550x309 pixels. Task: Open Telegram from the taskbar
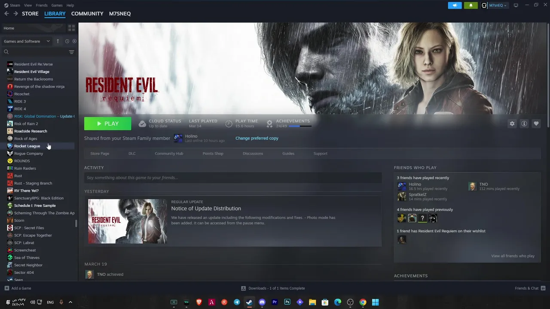tap(237, 302)
